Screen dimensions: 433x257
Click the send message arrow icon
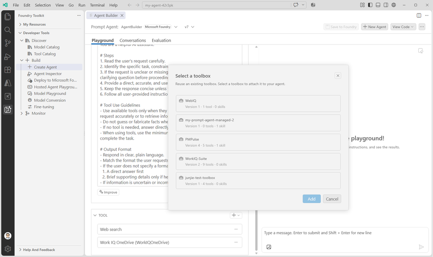(421, 247)
